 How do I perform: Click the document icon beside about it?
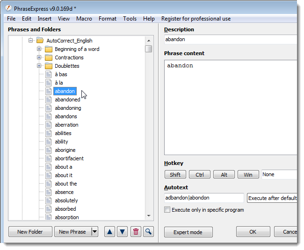tap(49, 175)
